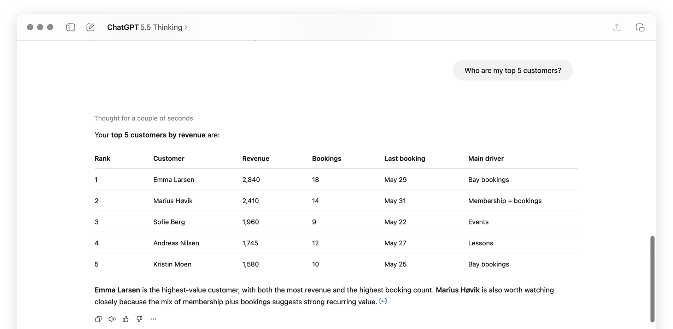Click the last booking date May 22

click(395, 222)
